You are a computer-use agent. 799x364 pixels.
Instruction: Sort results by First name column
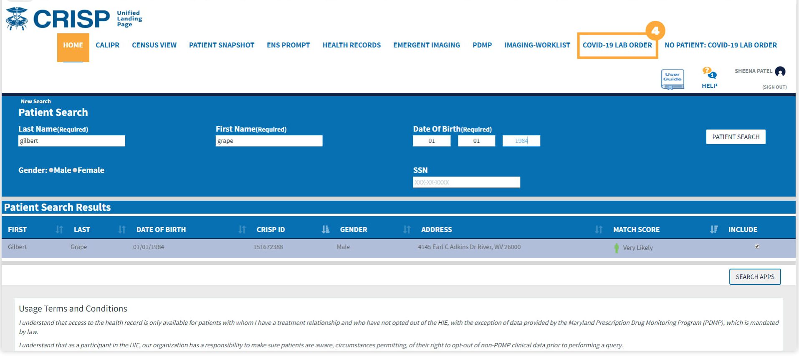pyautogui.click(x=59, y=229)
